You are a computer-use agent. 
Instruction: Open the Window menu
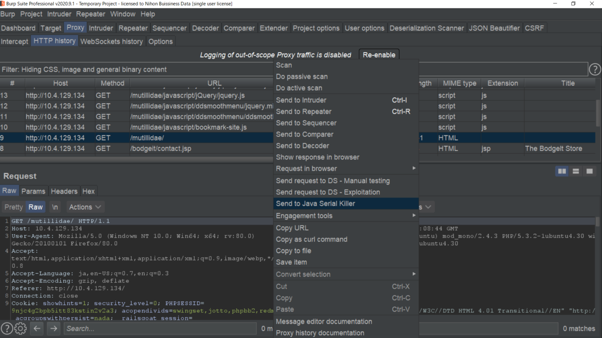(x=123, y=14)
